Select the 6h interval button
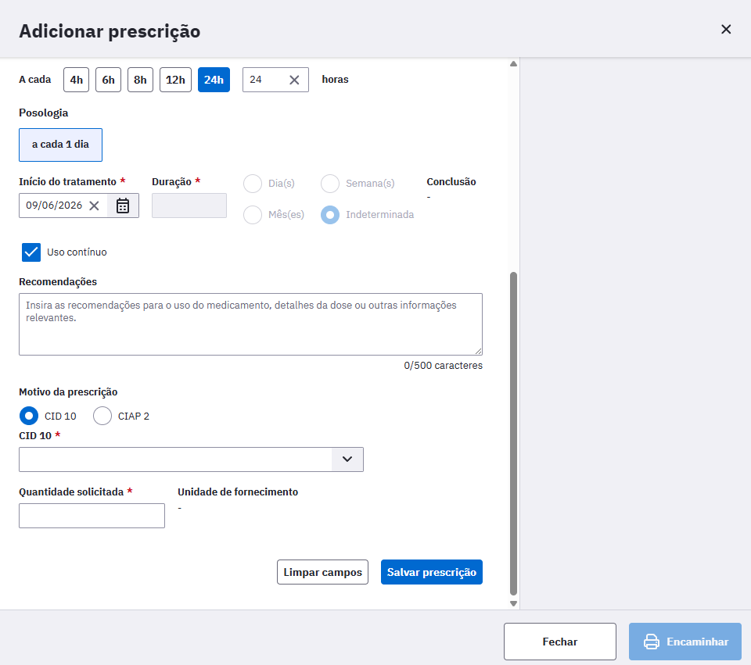This screenshot has height=665, width=751. click(108, 80)
